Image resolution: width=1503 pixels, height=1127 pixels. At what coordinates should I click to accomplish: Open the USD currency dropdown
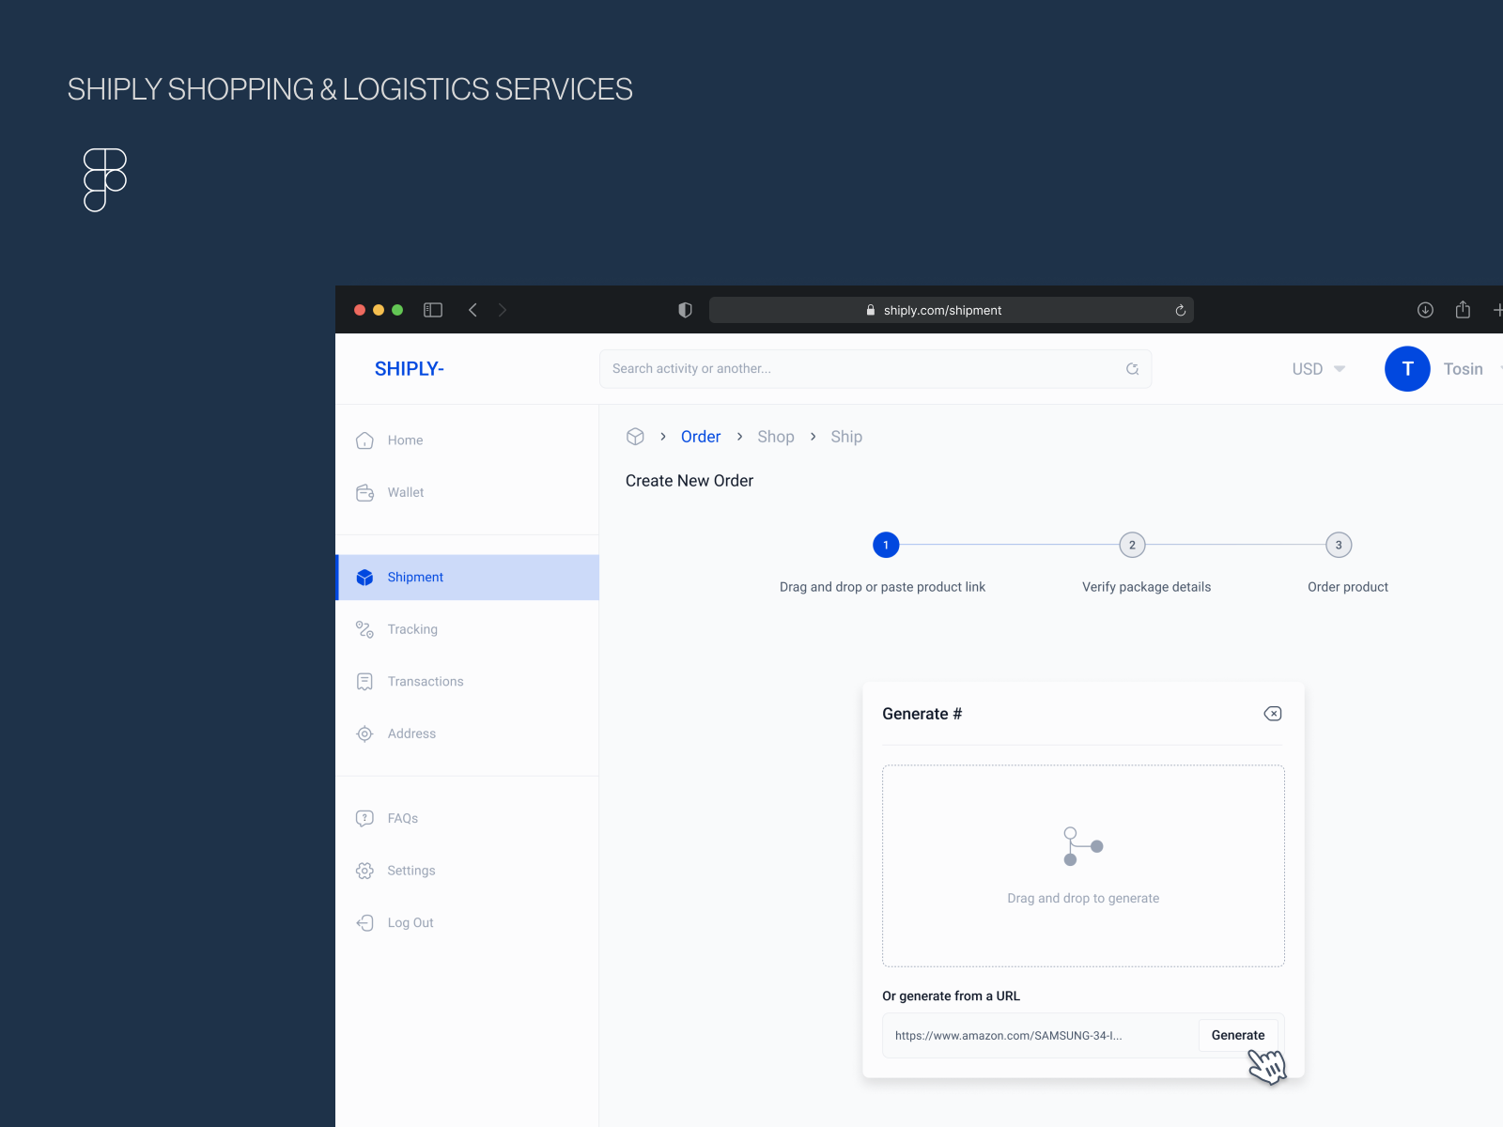(1318, 368)
